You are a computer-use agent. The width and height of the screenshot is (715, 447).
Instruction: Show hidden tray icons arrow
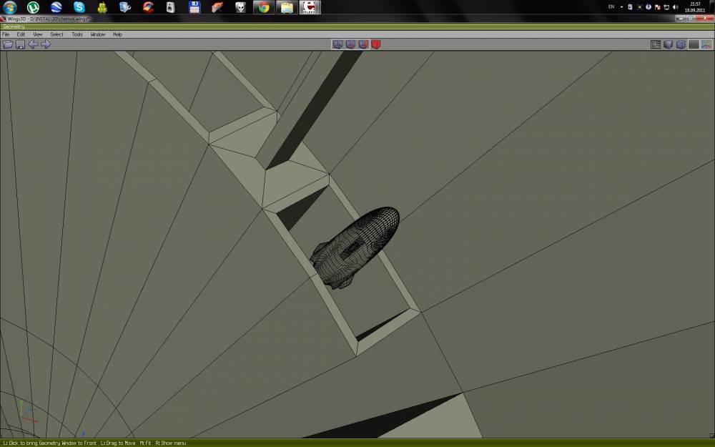pos(621,7)
